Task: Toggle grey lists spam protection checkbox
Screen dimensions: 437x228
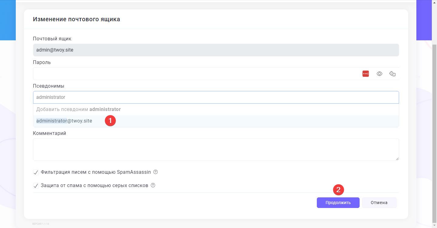Action: coord(36,186)
